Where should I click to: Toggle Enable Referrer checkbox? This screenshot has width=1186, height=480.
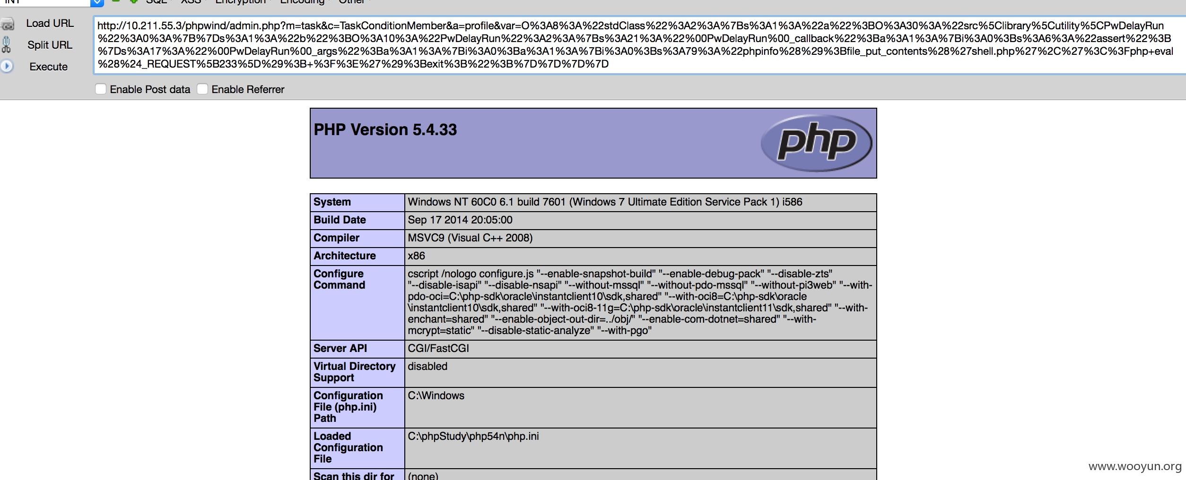[202, 89]
